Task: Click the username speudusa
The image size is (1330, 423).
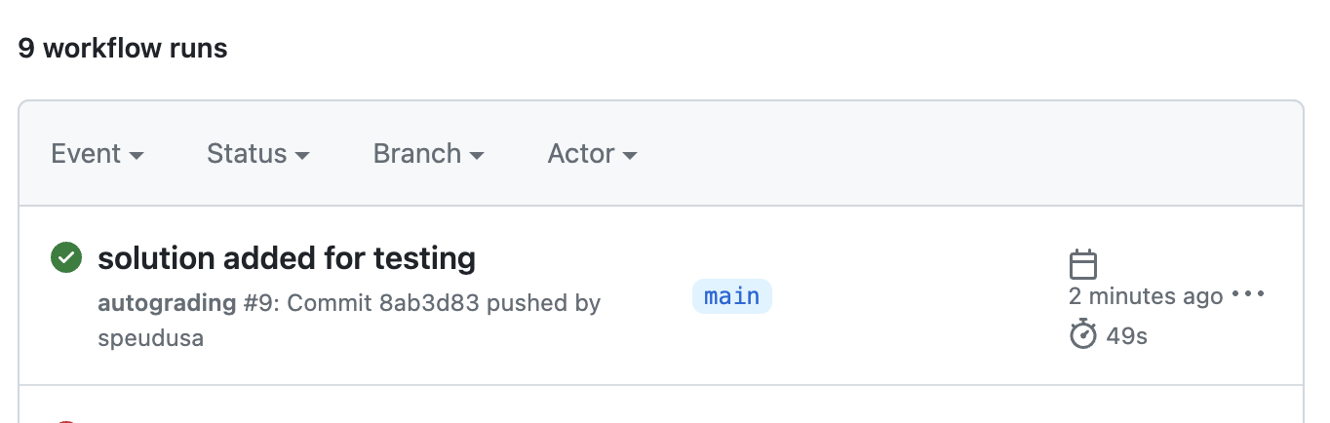Action: pos(151,338)
